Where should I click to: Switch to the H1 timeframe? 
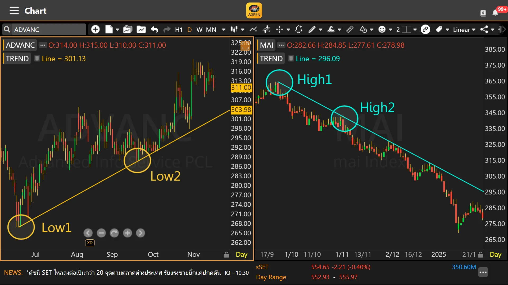179,30
